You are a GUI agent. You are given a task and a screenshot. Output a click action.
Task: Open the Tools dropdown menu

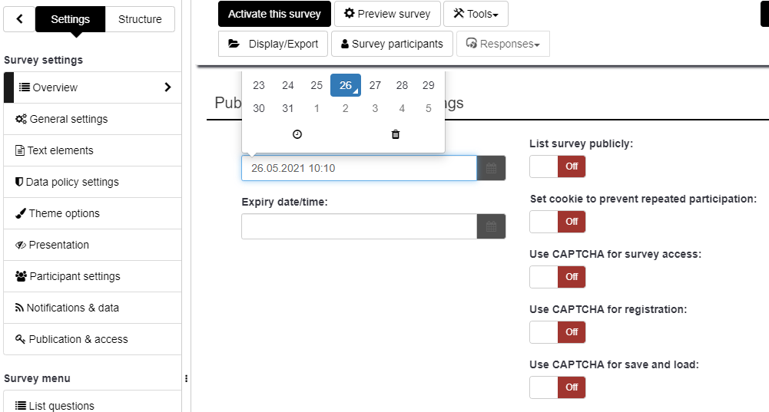tap(476, 14)
